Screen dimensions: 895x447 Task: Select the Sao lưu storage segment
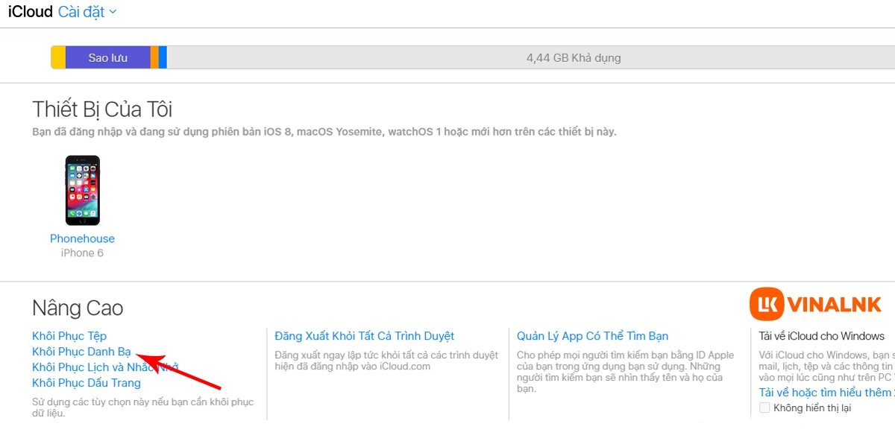108,57
